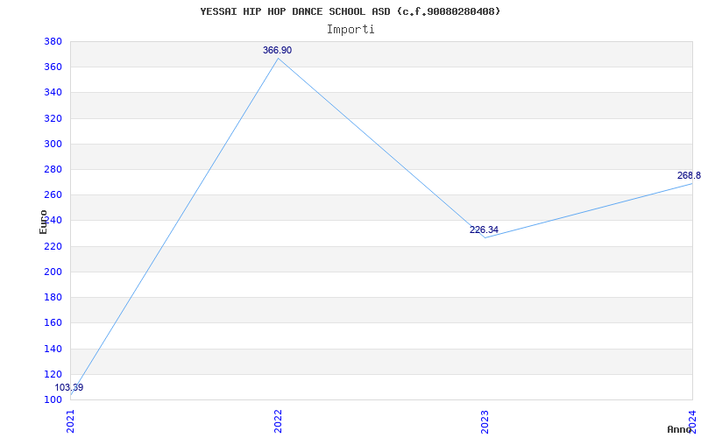This screenshot has height=438, width=701.
Task: Click the 340 y-axis value
Action: (x=53, y=93)
